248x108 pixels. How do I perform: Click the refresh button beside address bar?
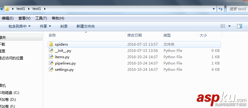[x=221, y=9]
